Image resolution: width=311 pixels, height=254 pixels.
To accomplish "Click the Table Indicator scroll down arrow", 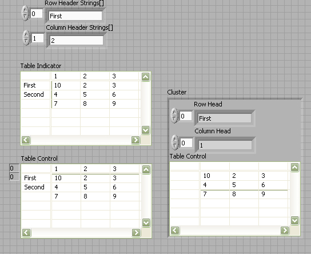I will point(145,130).
